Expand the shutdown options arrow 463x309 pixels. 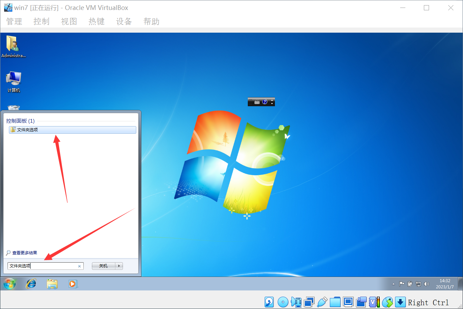click(x=119, y=266)
